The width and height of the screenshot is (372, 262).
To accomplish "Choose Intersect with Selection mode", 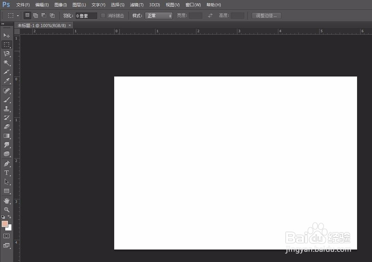I will [x=52, y=16].
